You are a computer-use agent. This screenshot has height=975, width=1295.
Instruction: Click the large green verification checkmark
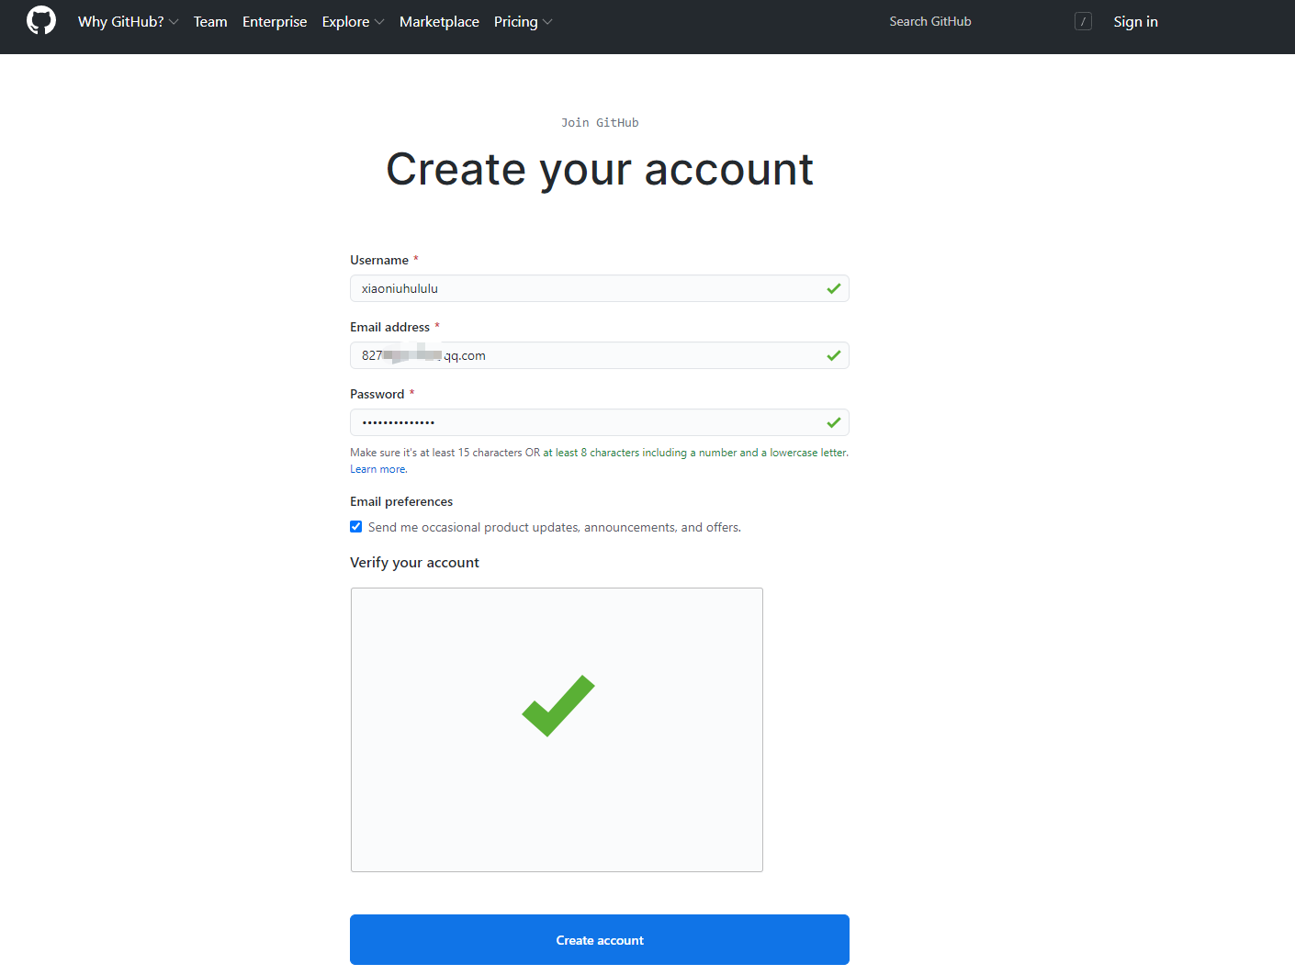[x=558, y=705]
